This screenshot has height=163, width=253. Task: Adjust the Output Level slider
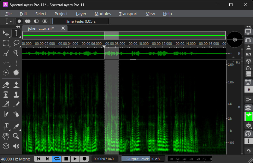pyautogui.click(x=143, y=159)
